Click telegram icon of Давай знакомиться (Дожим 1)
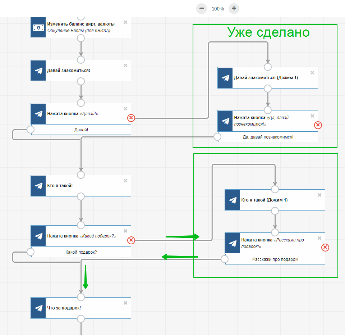 point(225,78)
